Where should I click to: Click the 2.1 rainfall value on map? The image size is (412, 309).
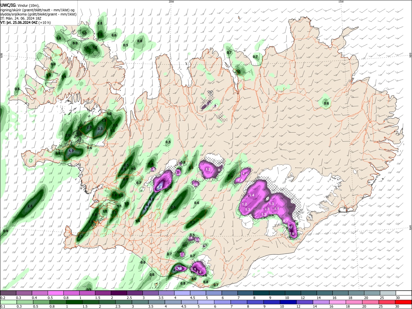pos(173,207)
